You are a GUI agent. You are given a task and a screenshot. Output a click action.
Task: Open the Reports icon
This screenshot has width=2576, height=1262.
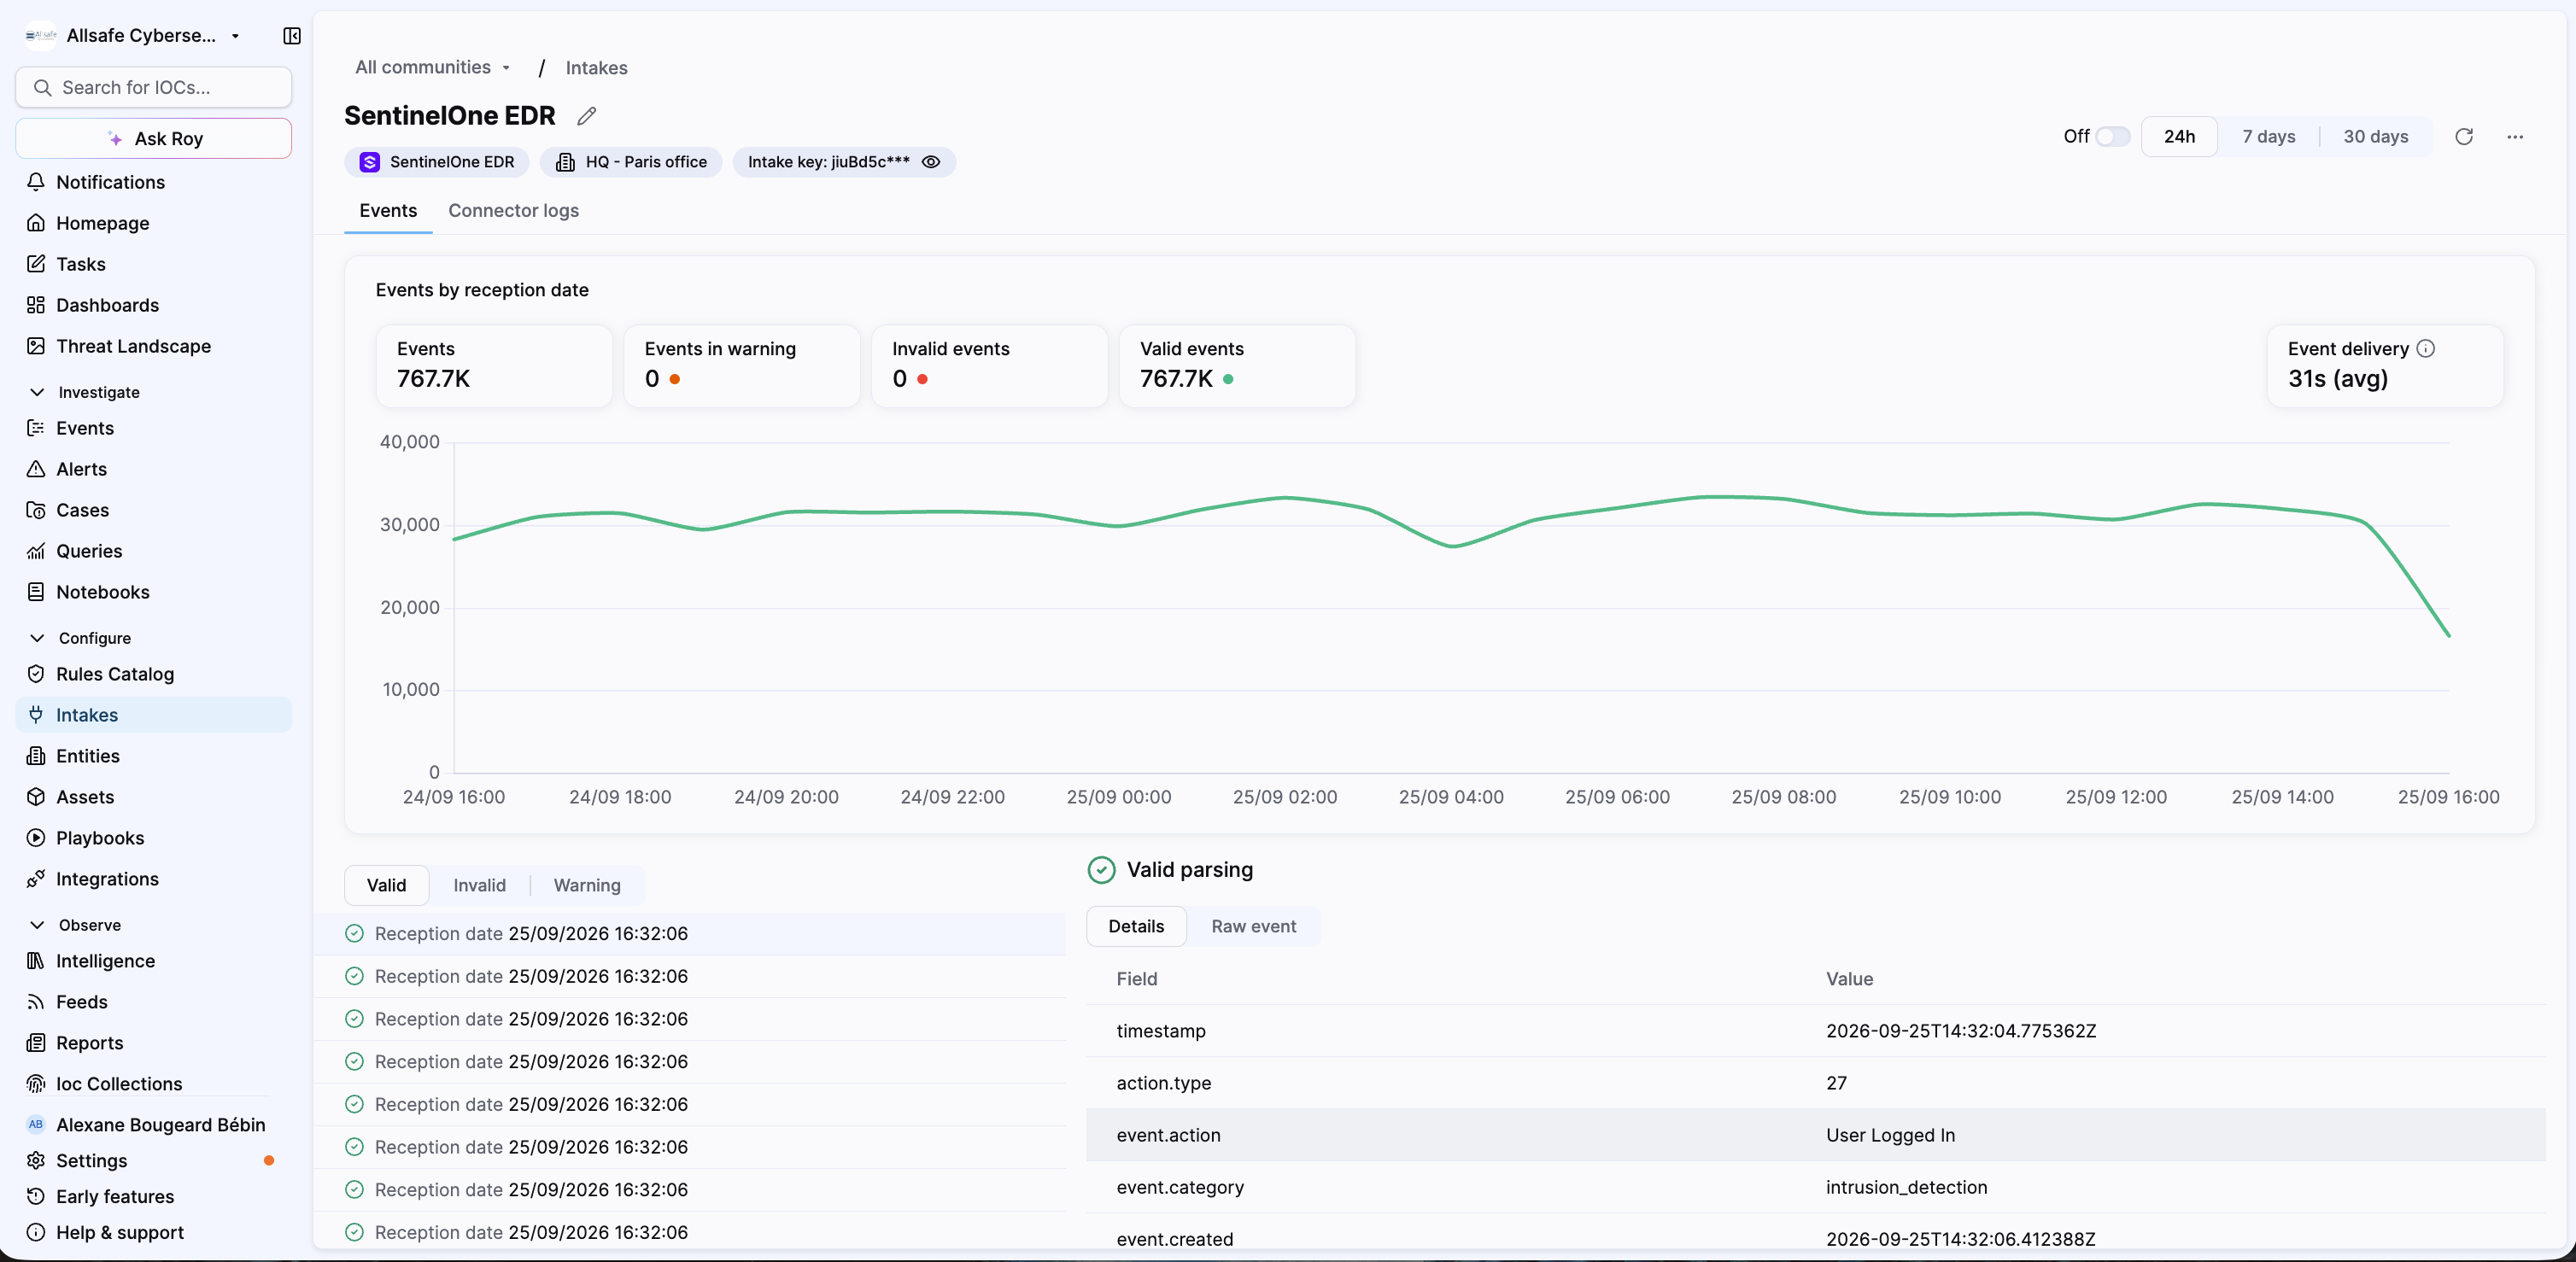click(x=36, y=1043)
